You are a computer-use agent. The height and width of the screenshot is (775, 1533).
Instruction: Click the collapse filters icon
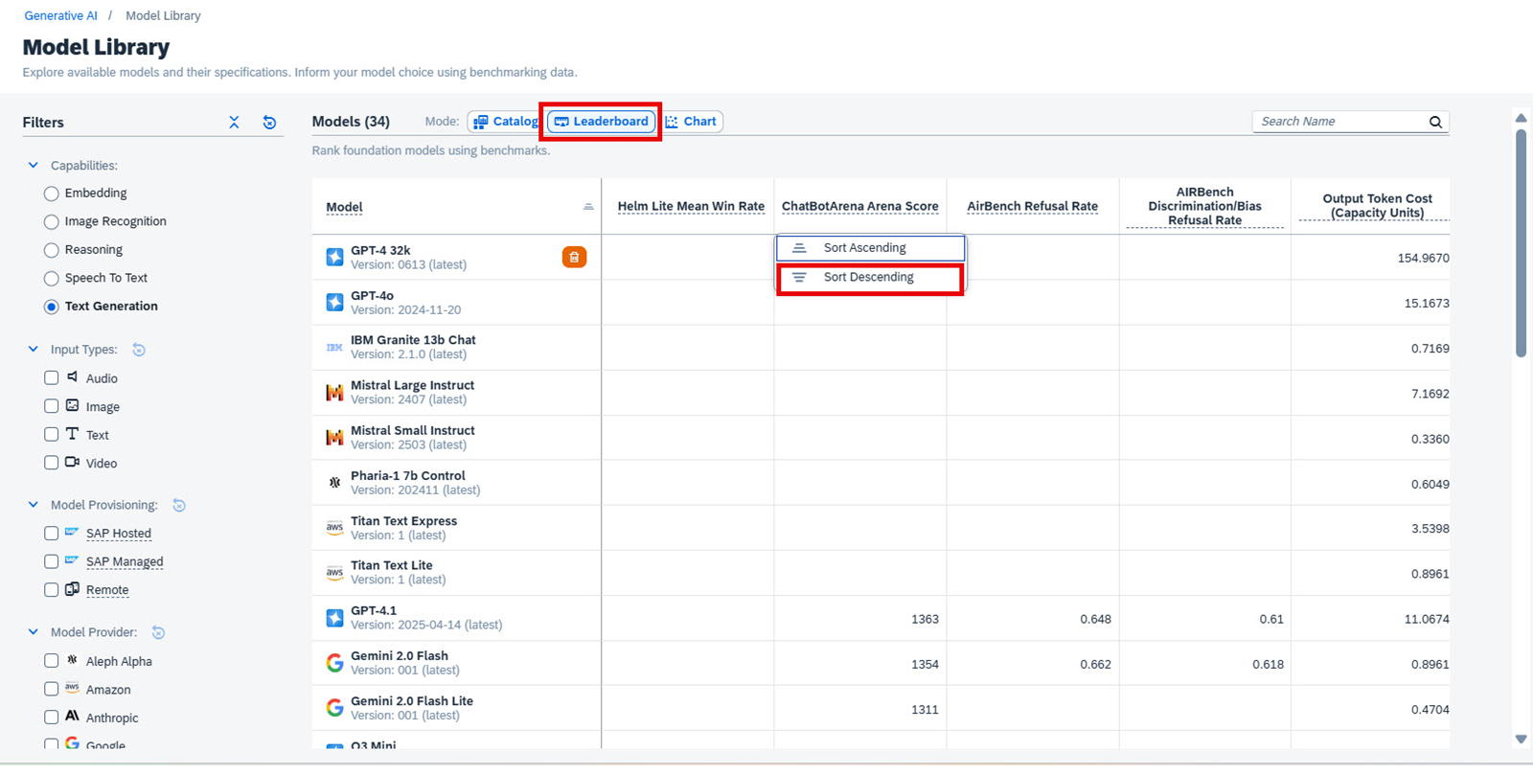[234, 123]
